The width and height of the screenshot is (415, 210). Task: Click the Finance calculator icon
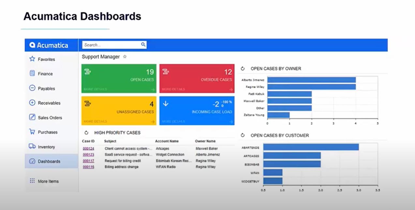tap(32, 73)
